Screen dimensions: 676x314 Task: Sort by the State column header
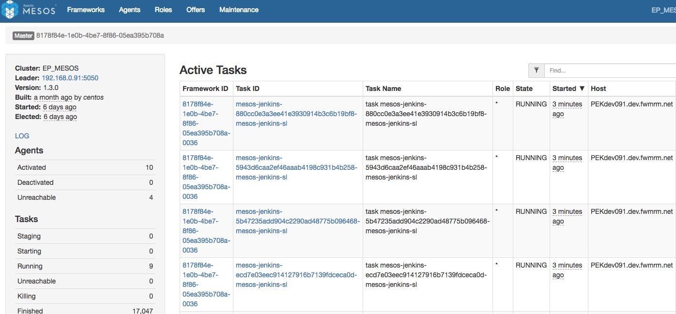click(x=524, y=89)
